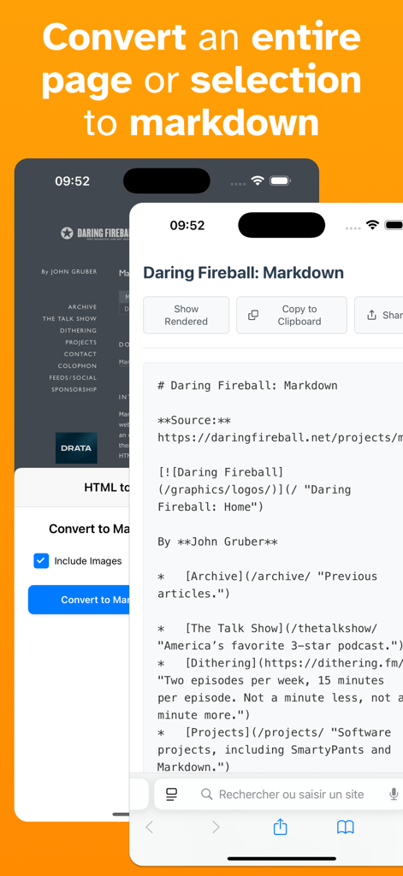Tap Copy to Clipboard button
Screen dimensions: 403x876
pyautogui.click(x=292, y=315)
